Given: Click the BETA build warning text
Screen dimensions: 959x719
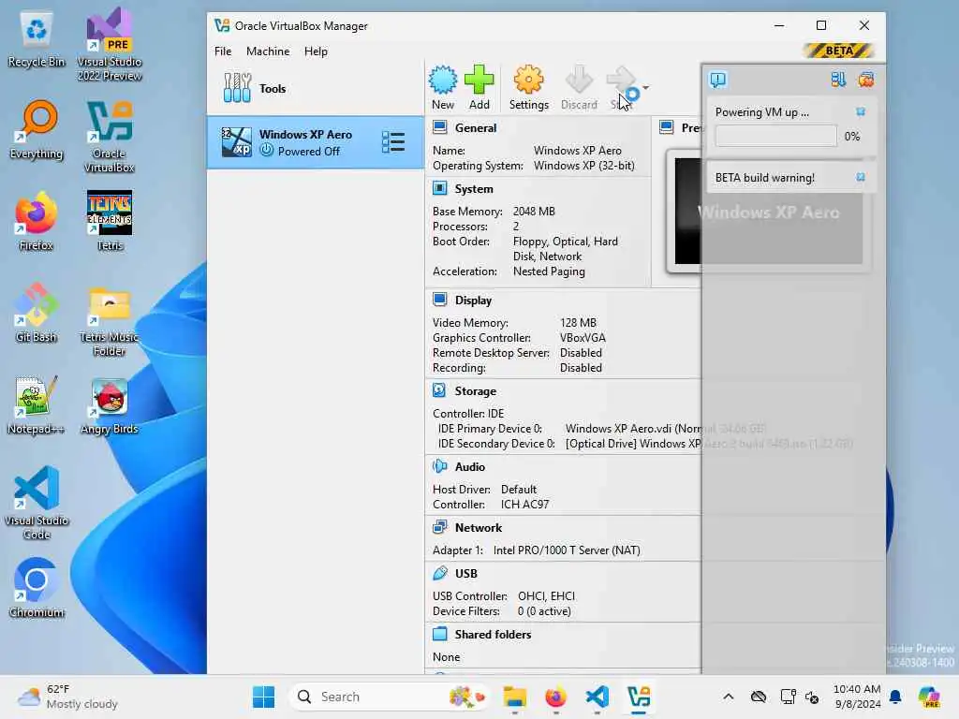Looking at the screenshot, I should point(764,178).
